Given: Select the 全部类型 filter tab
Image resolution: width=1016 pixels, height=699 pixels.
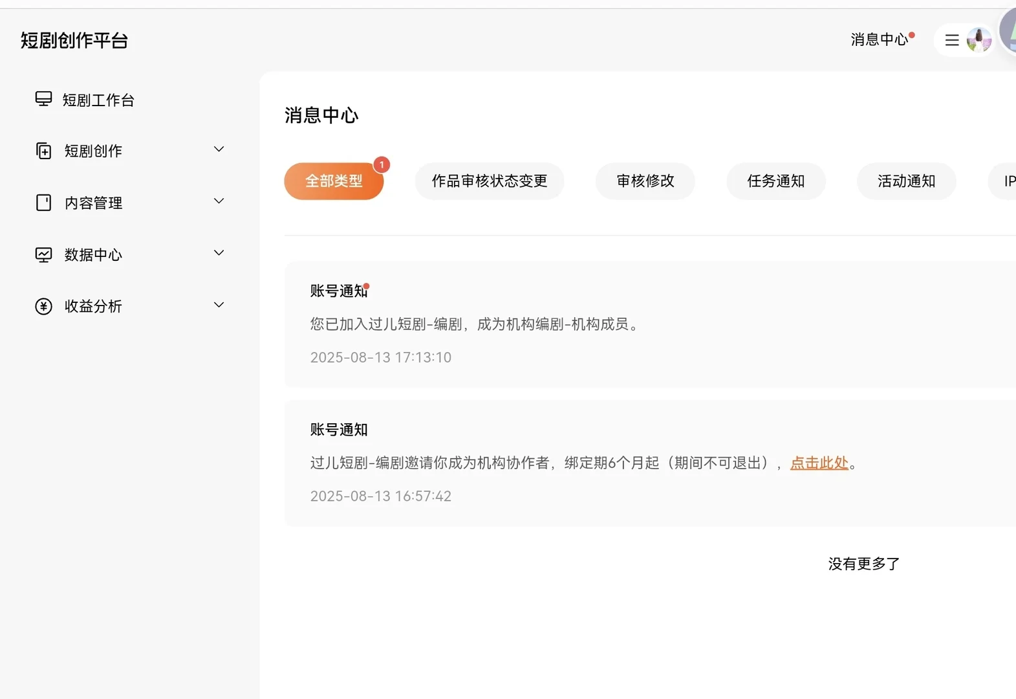Looking at the screenshot, I should coord(334,181).
